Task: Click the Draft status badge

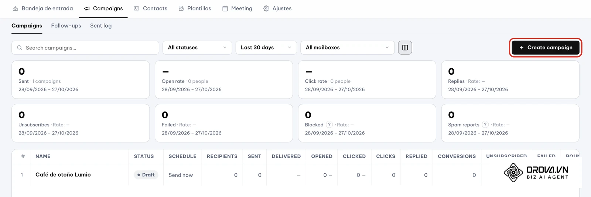Action: [x=146, y=175]
